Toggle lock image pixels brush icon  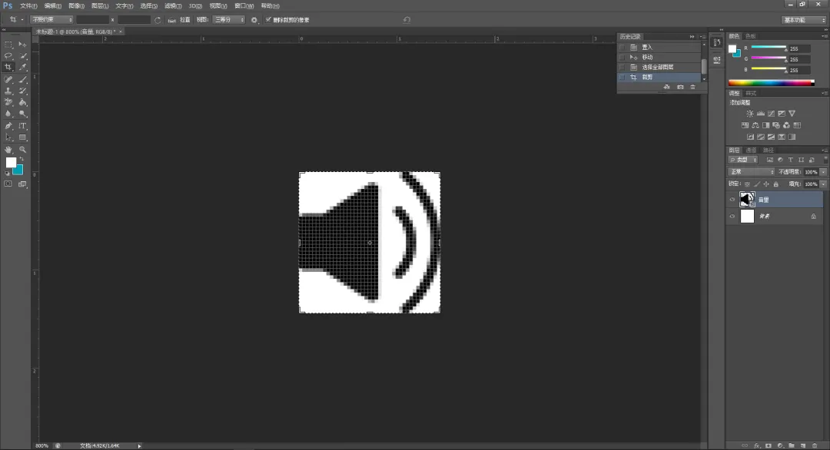757,184
